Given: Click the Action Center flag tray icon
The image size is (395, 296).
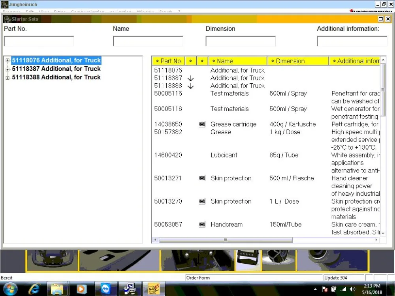Looking at the screenshot, I should click(325, 289).
